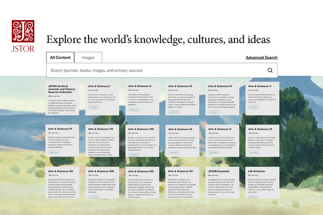The height and width of the screenshot is (215, 323).
Task: Select the Life Sciences card title
Action: click(x=257, y=171)
